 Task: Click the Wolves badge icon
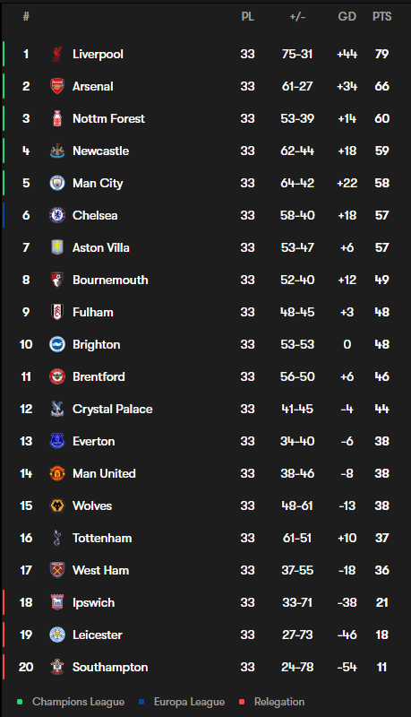coord(57,505)
